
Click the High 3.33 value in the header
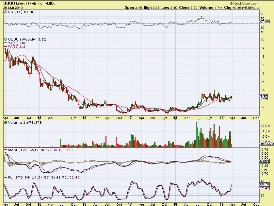pos(152,8)
